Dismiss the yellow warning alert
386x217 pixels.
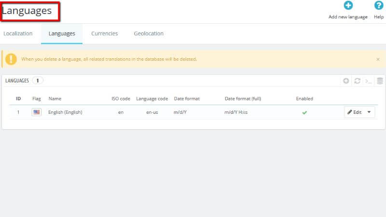pos(378,59)
